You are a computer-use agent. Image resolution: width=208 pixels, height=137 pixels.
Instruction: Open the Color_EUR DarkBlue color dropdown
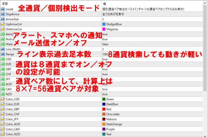click(x=152, y=104)
